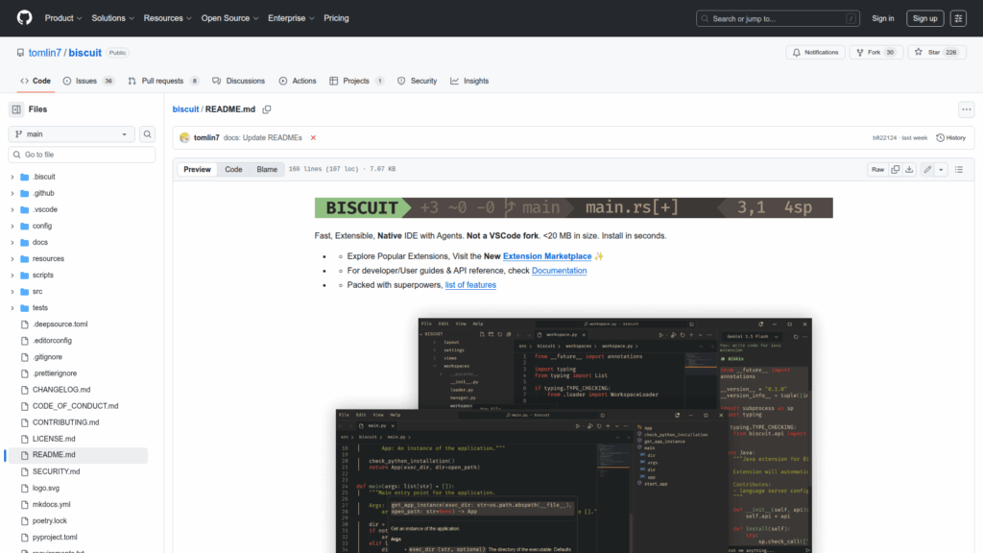View the failed commit status X
983x553 pixels.
tap(313, 138)
